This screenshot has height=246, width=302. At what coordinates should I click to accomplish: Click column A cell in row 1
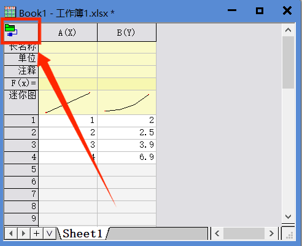tap(68, 121)
